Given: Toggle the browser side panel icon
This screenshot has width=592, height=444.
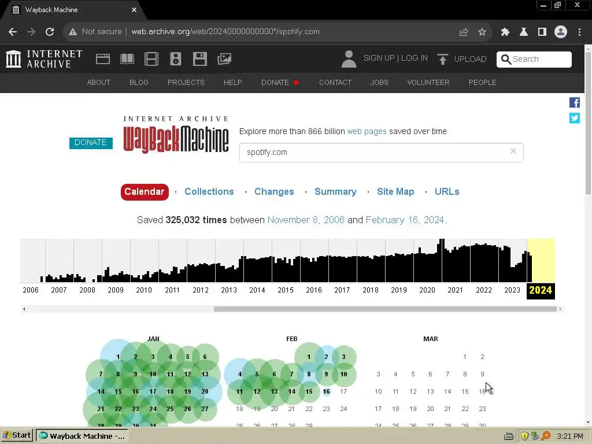Looking at the screenshot, I should pyautogui.click(x=542, y=32).
